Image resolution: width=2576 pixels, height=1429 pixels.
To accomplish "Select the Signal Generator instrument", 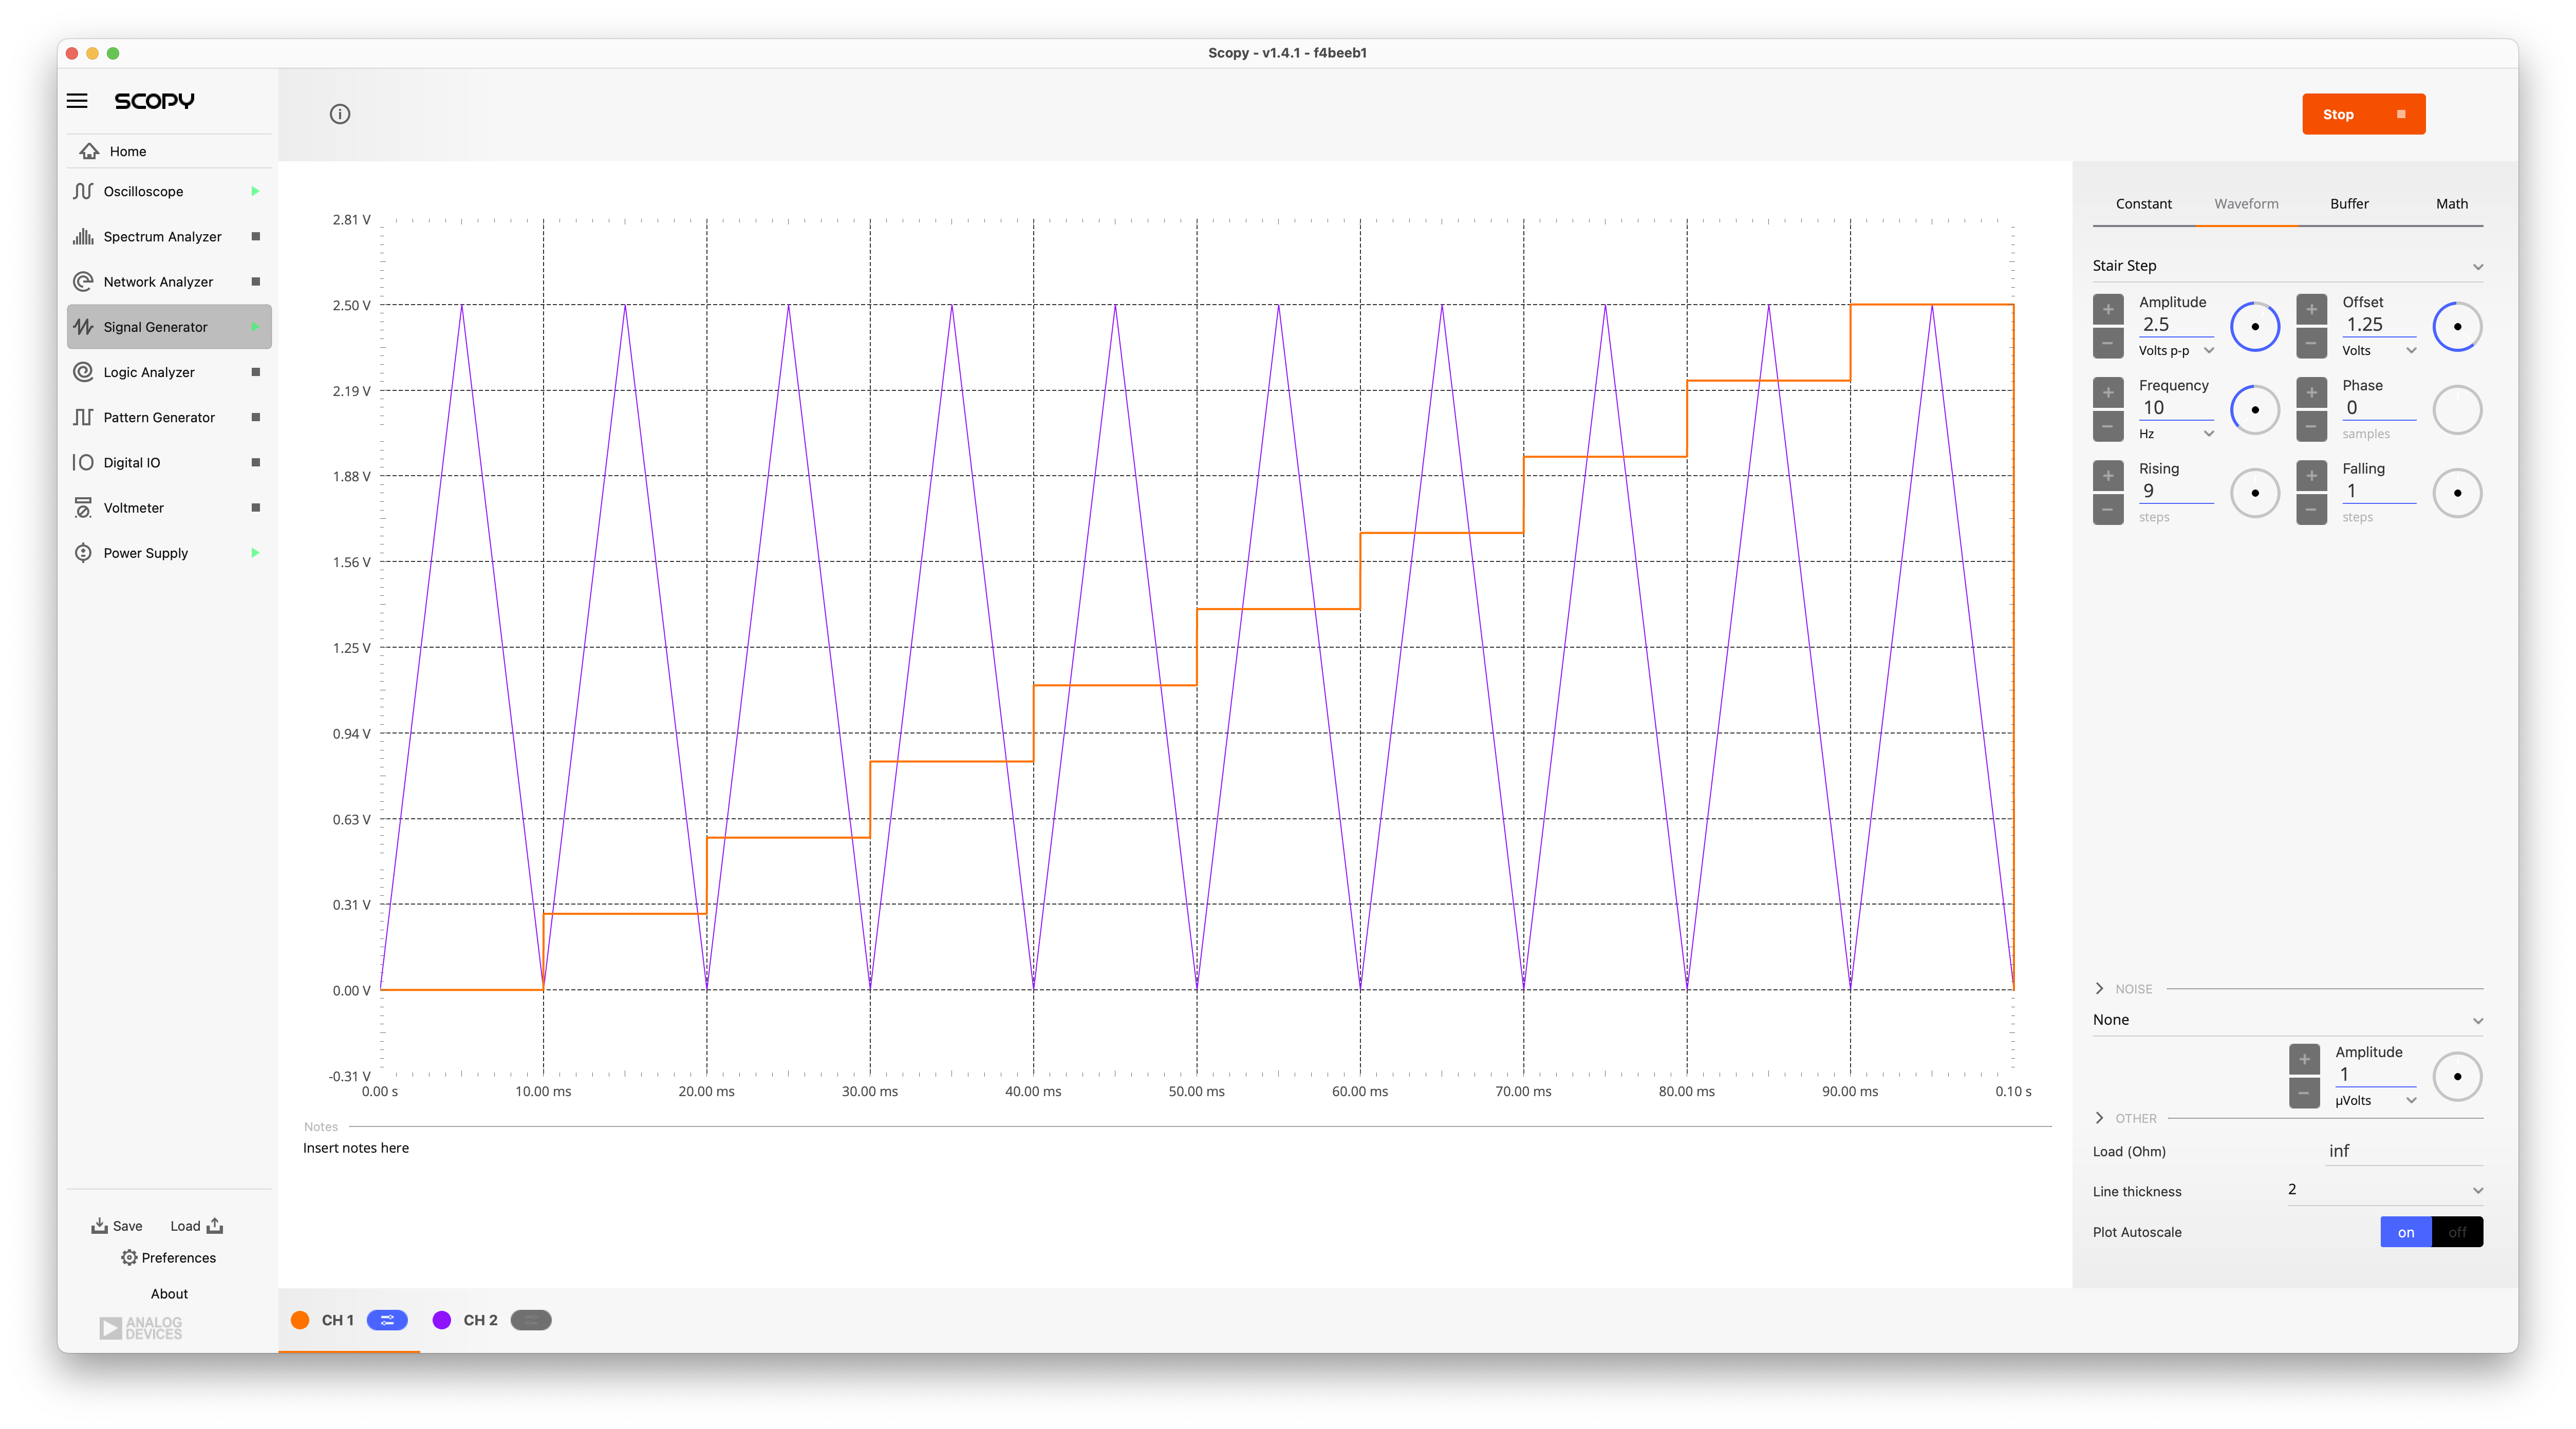I will pos(169,326).
